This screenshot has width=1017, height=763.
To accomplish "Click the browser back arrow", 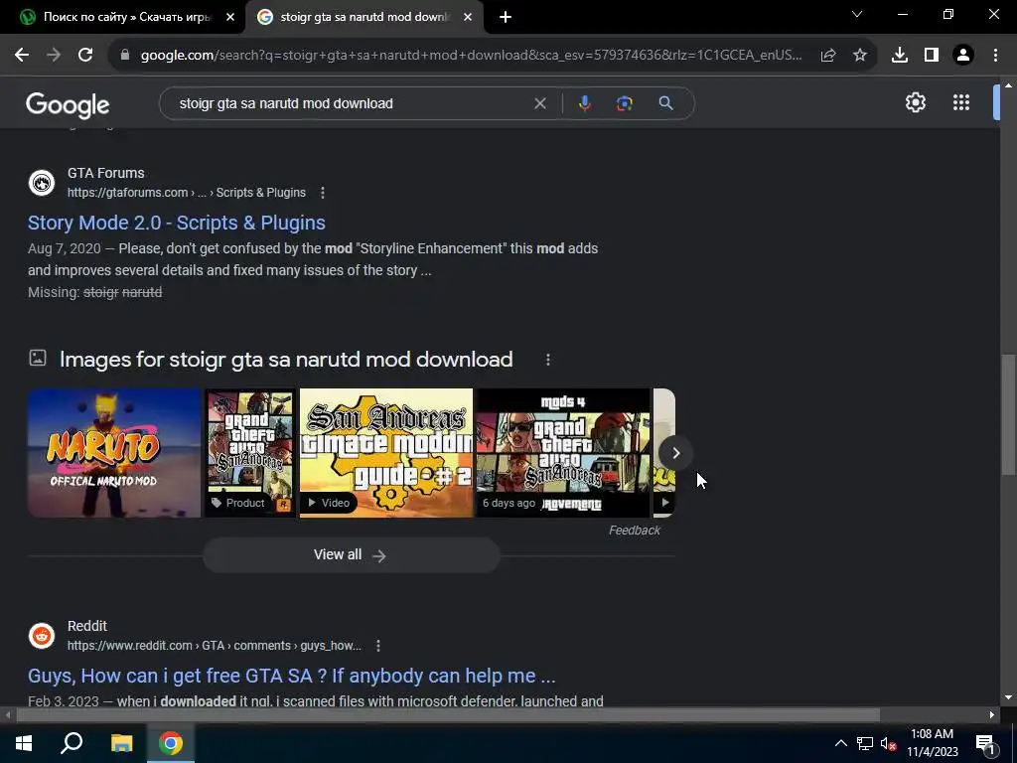I will click(x=22, y=56).
